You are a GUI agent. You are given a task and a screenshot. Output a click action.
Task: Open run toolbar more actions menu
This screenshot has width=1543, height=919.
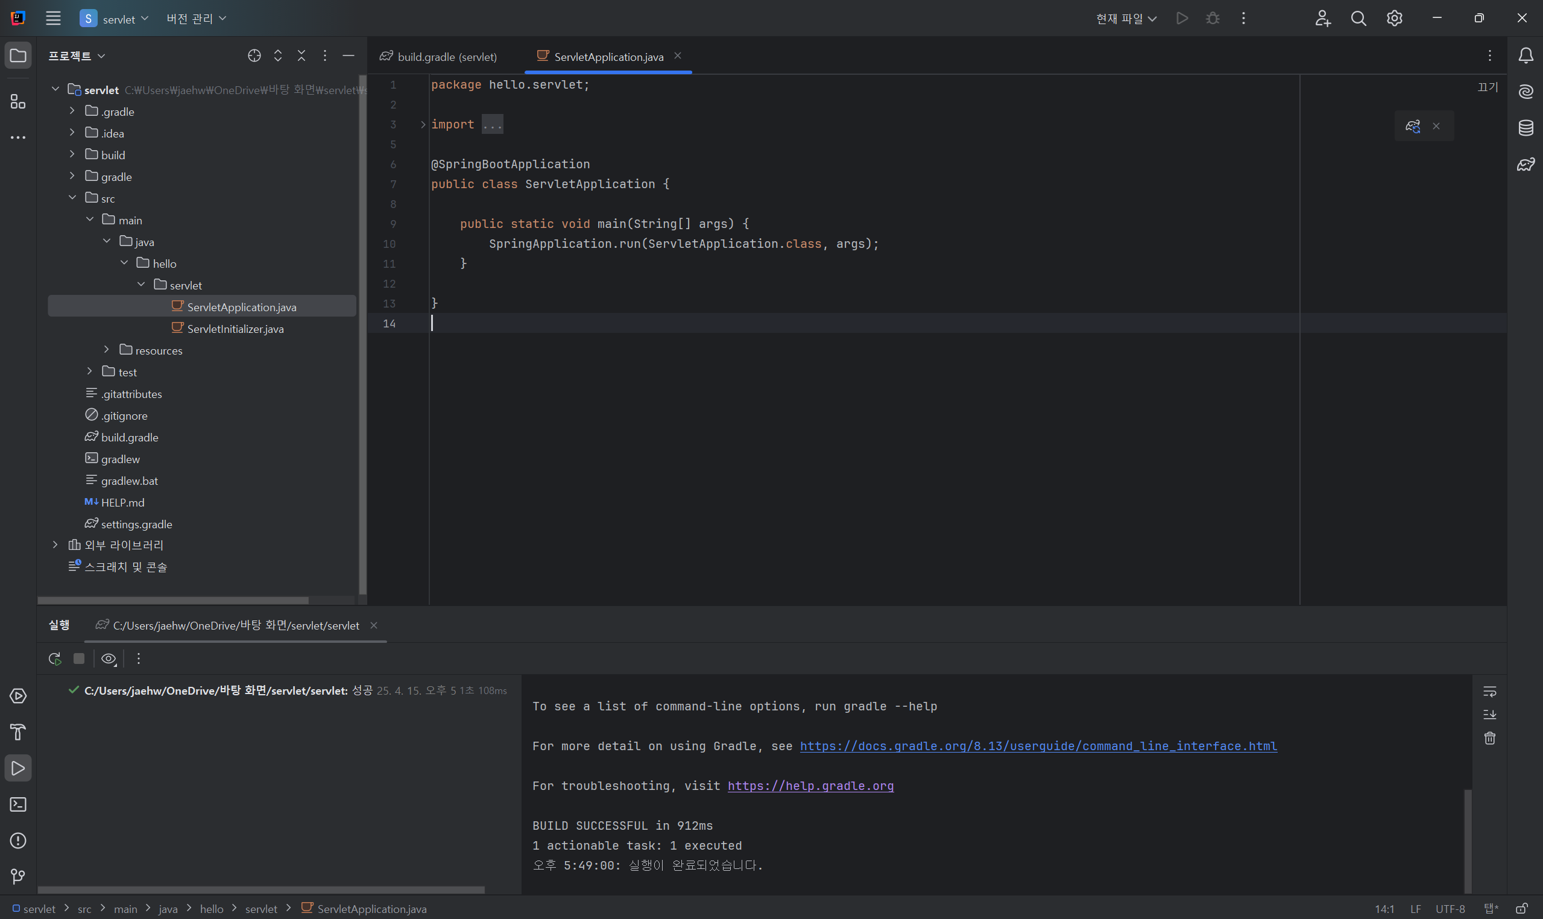(x=139, y=659)
